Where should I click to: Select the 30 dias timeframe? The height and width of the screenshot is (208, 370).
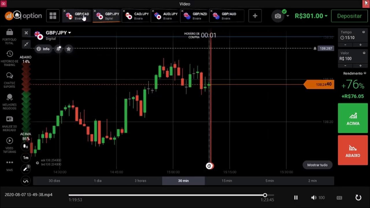click(x=54, y=181)
